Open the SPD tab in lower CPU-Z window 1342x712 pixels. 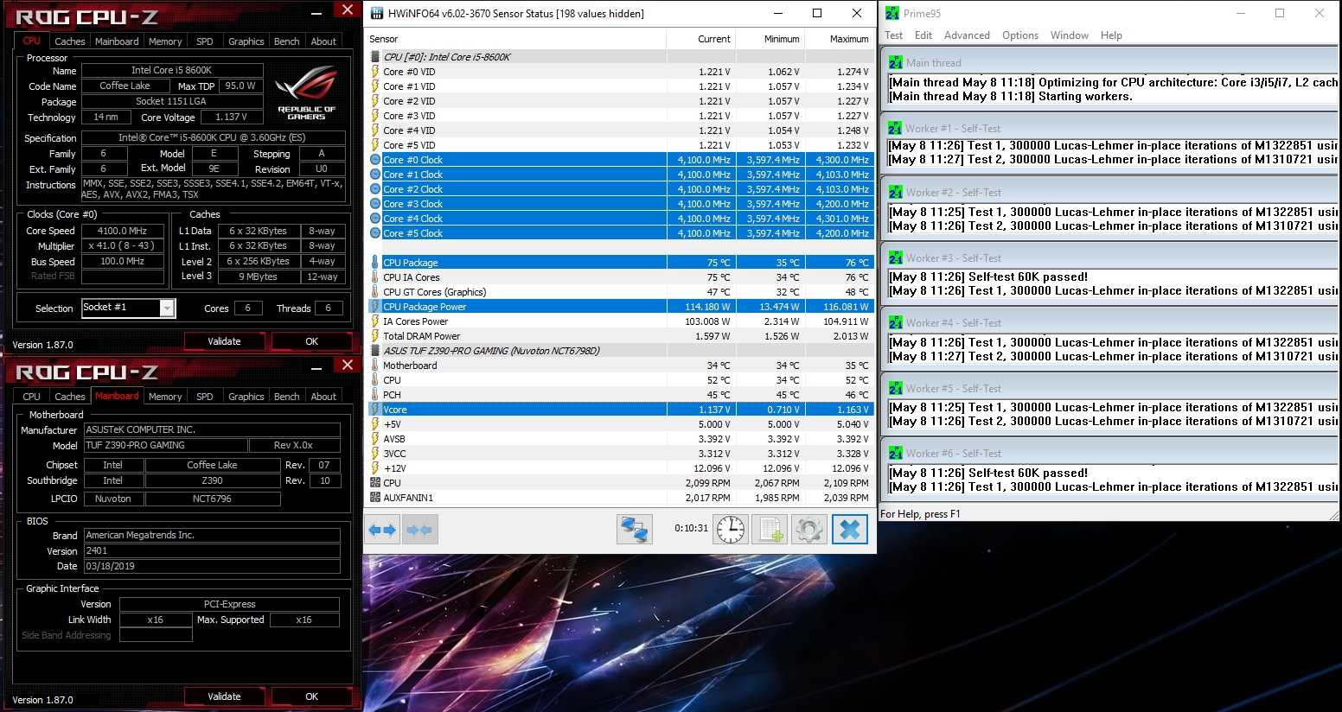(x=205, y=397)
